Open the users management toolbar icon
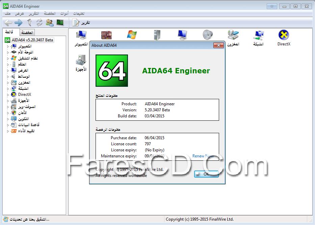 tap(50, 23)
